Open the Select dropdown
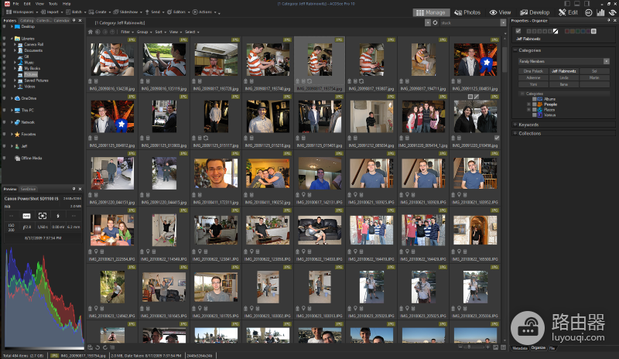619x359 pixels. pyautogui.click(x=192, y=32)
